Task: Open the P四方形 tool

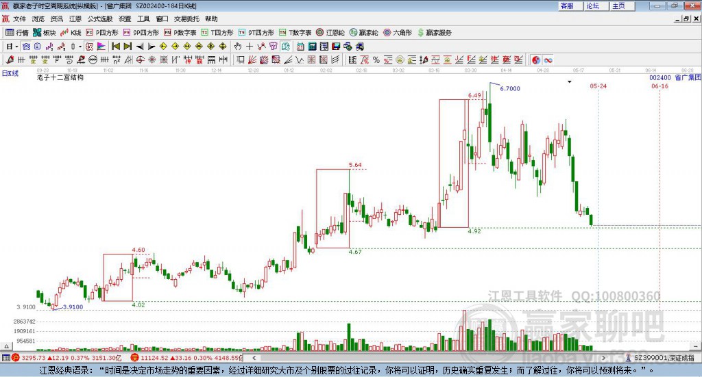Action: 102,33
